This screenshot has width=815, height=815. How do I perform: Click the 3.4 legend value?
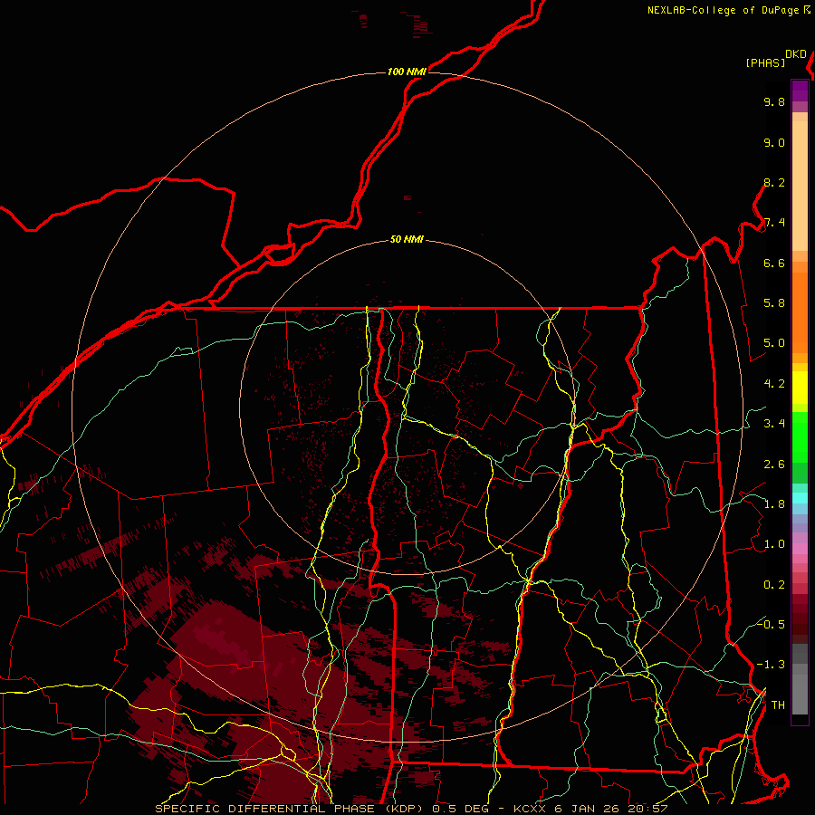(774, 424)
